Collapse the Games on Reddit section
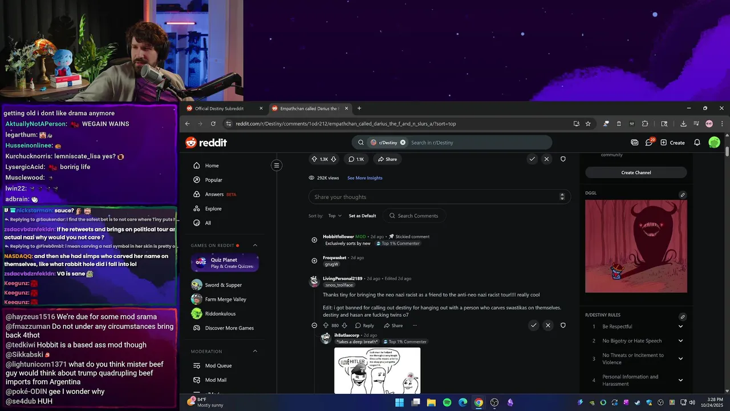Image resolution: width=730 pixels, height=411 pixels. tap(255, 245)
